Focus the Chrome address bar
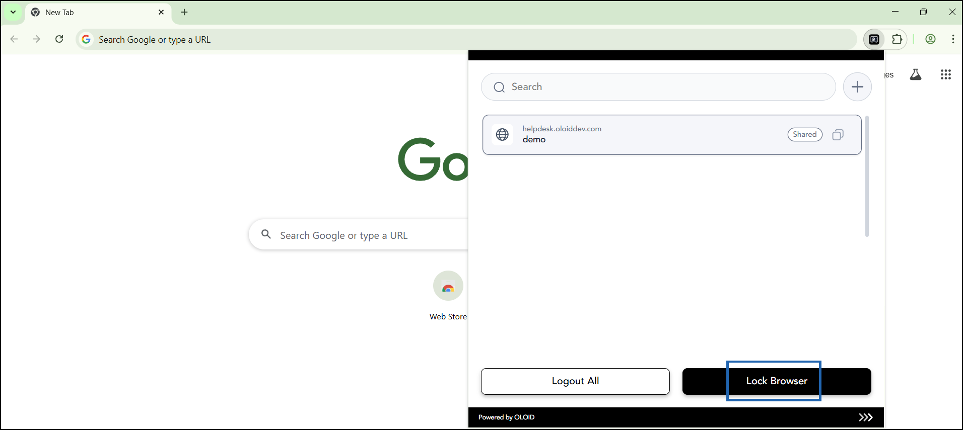This screenshot has width=963, height=430. coord(466,39)
